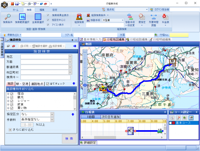
Task: Click the 次の日を追加 button
Action: (x=110, y=117)
